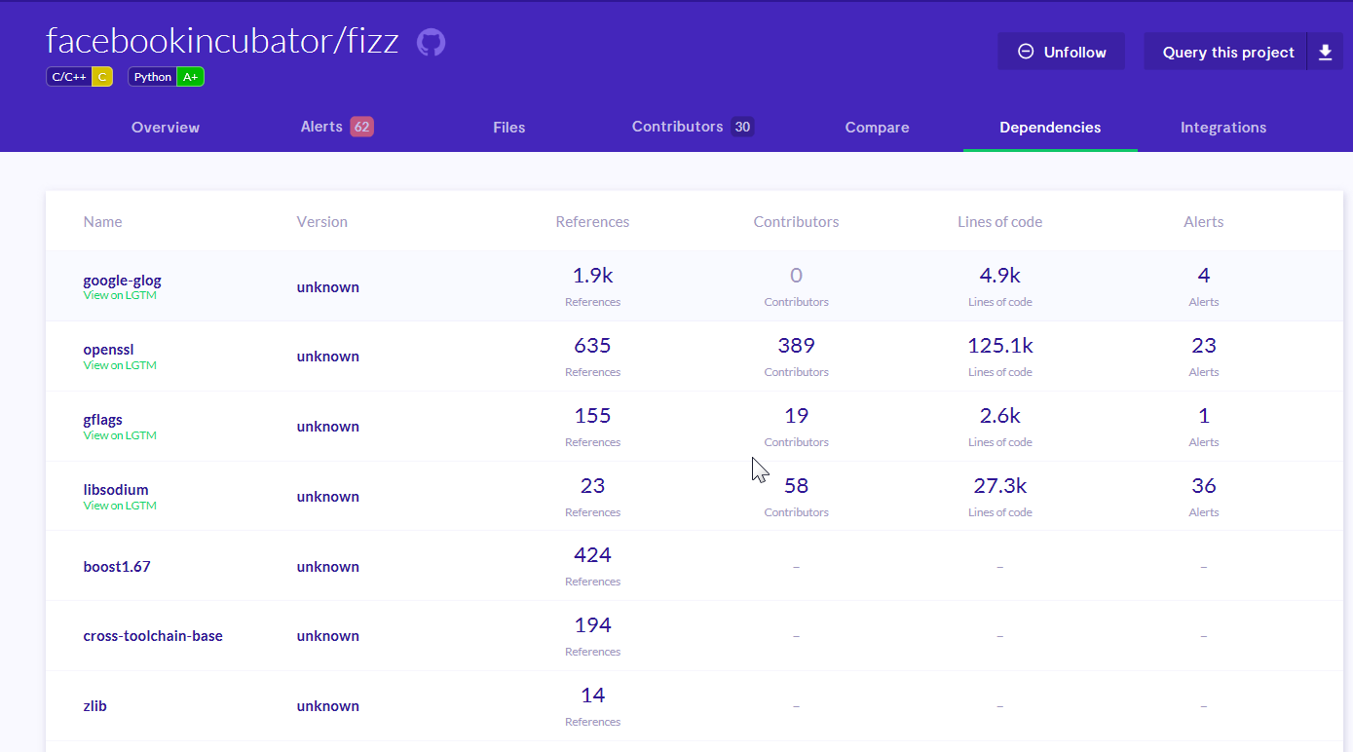Click unknown version for openssl
Viewport: 1353px width, 752px height.
point(328,357)
